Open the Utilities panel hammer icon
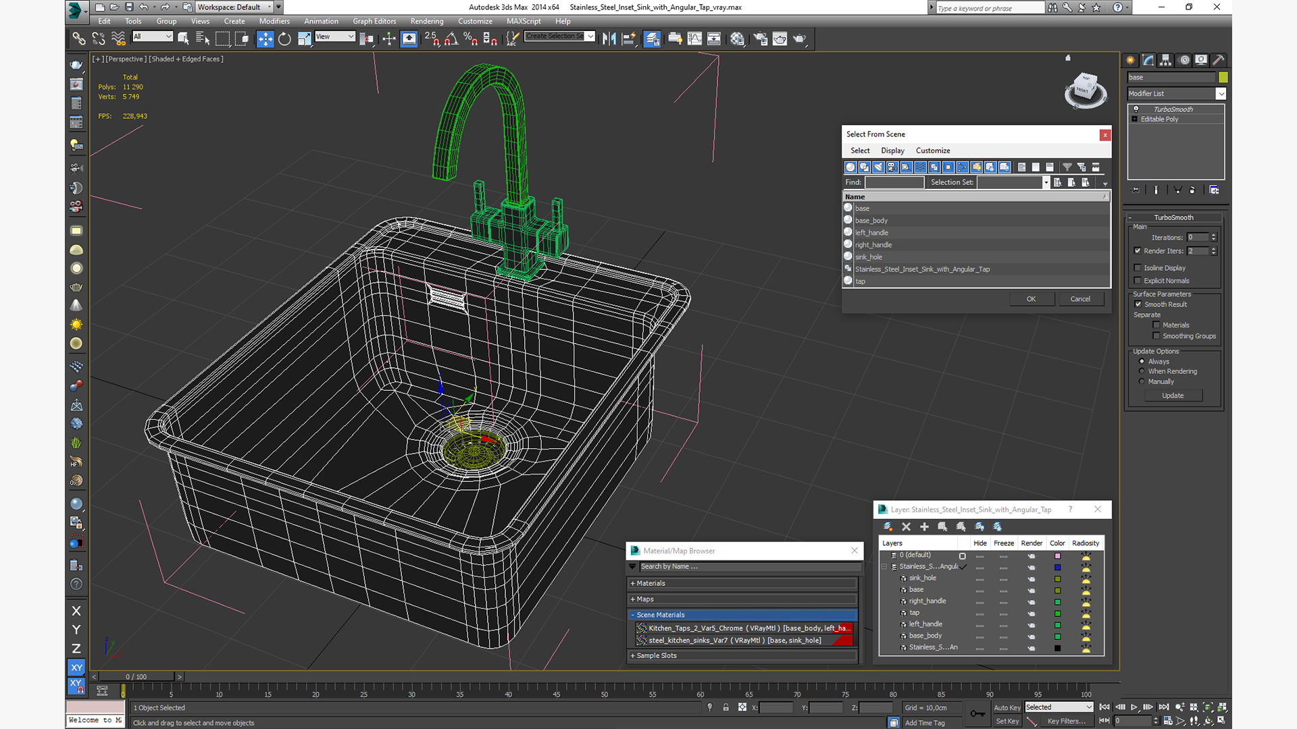 [1219, 60]
